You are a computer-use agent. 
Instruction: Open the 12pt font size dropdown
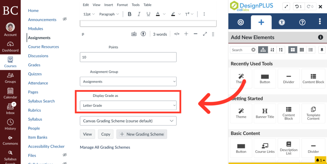pyautogui.click(x=89, y=14)
